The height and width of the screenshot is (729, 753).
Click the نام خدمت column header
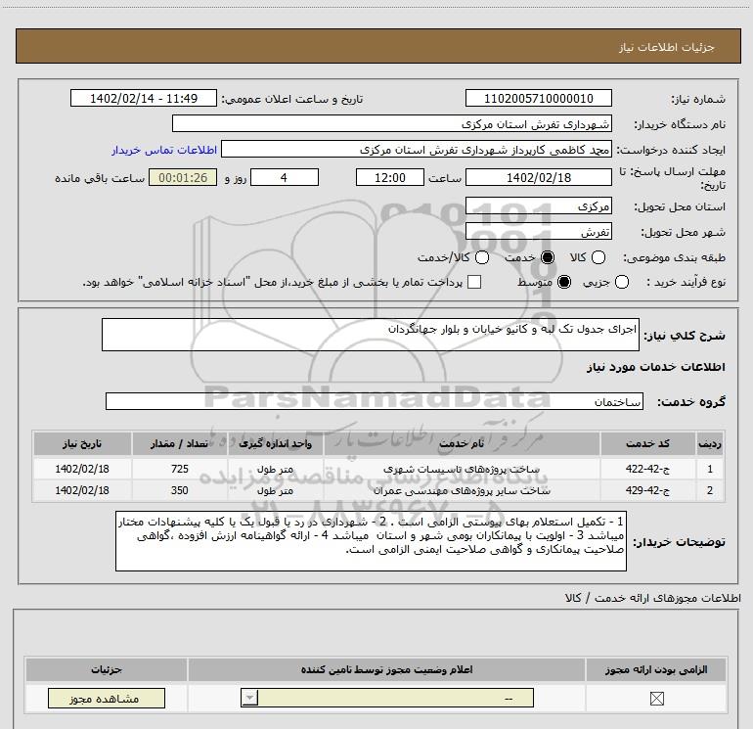(x=462, y=443)
